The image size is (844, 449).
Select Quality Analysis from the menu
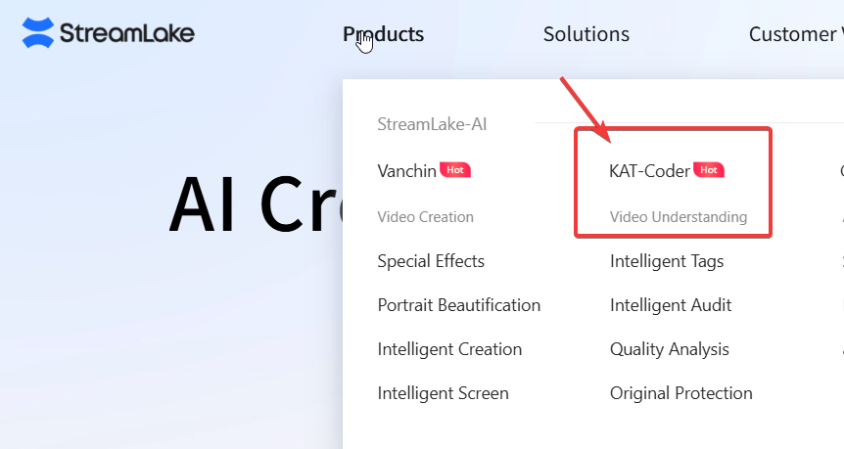[x=670, y=349]
